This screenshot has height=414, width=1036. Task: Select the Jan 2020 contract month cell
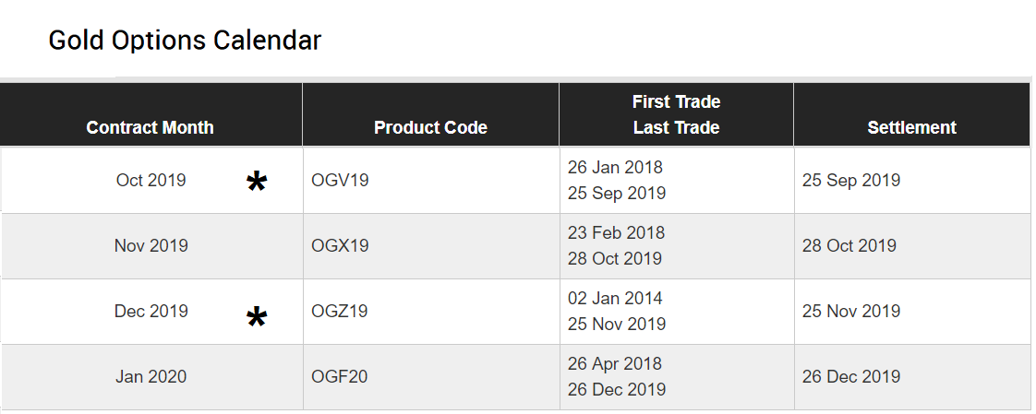click(x=151, y=376)
